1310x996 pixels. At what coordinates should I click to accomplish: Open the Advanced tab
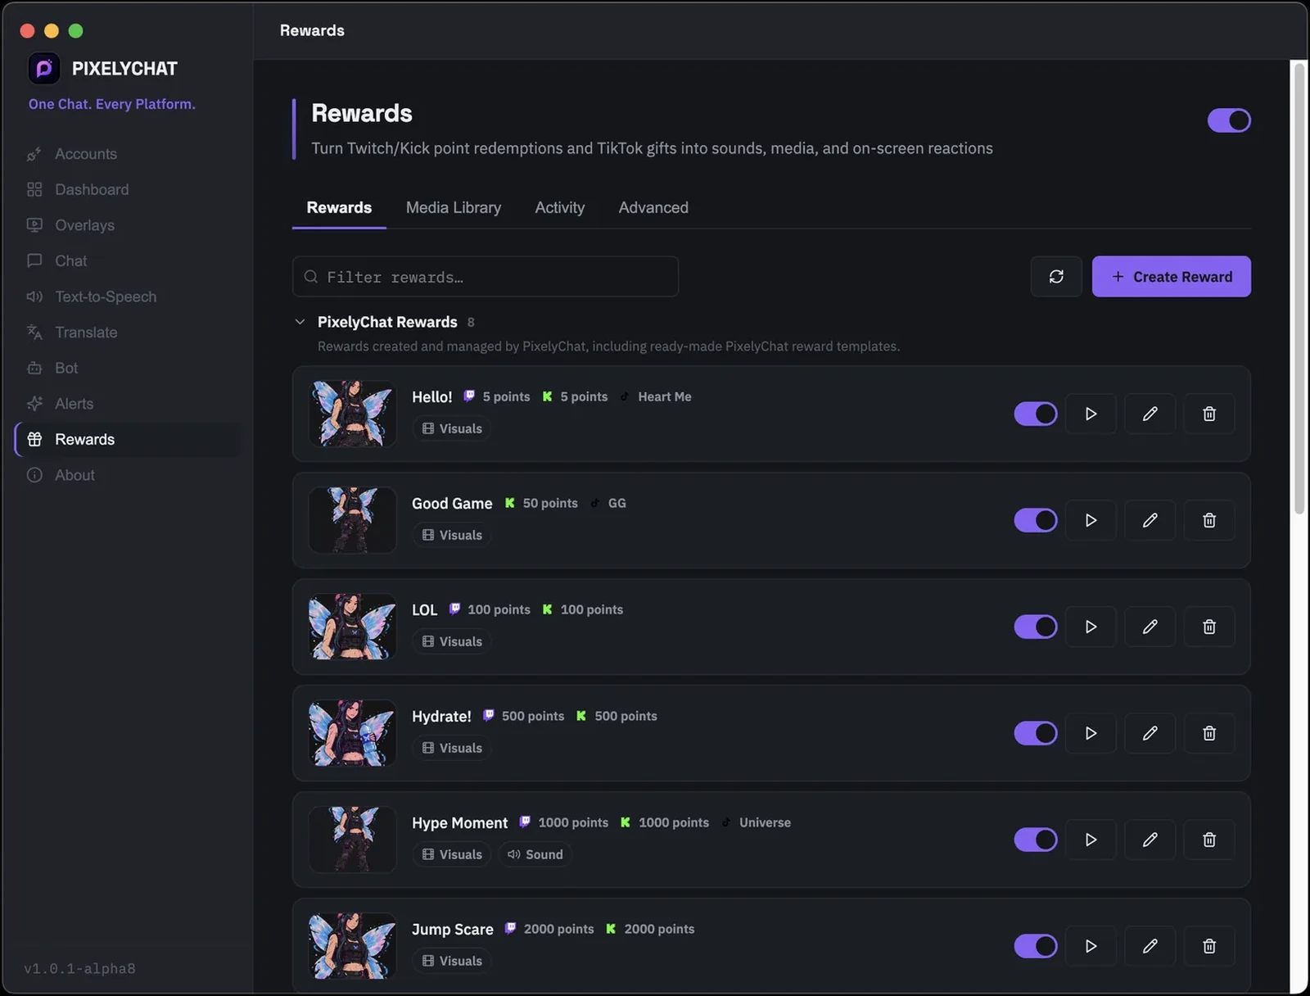pos(653,207)
